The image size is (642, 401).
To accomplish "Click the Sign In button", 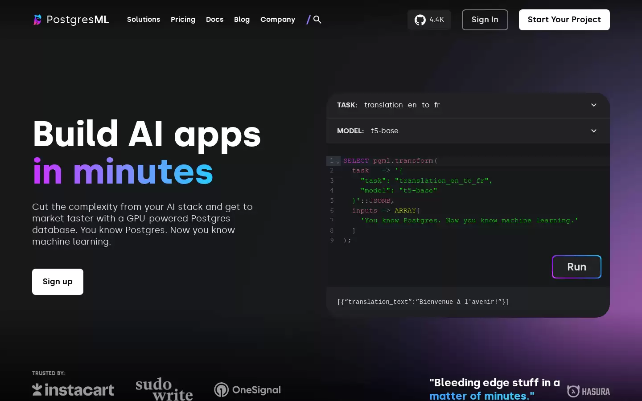I will click(485, 20).
